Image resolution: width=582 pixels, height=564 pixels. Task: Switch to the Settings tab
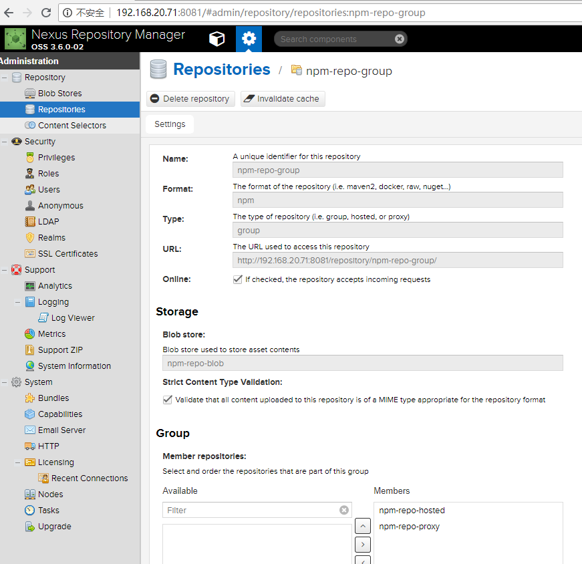170,124
